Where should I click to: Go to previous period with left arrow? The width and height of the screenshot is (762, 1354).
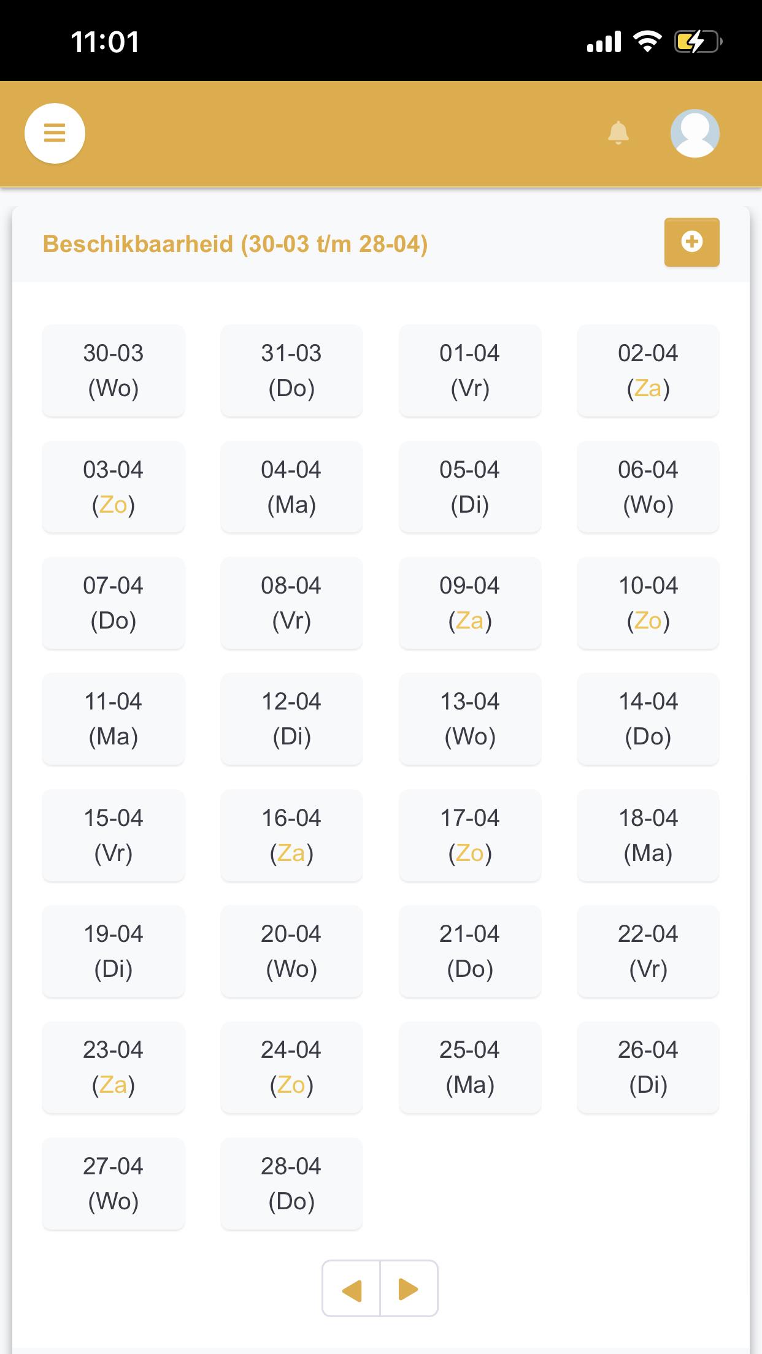[351, 1288]
